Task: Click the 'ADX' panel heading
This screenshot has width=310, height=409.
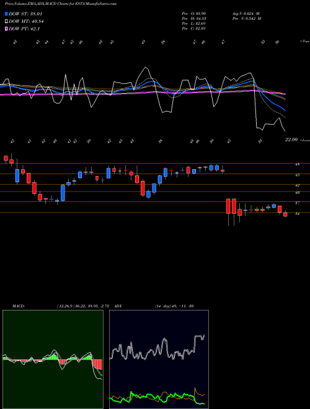Action: 118,306
